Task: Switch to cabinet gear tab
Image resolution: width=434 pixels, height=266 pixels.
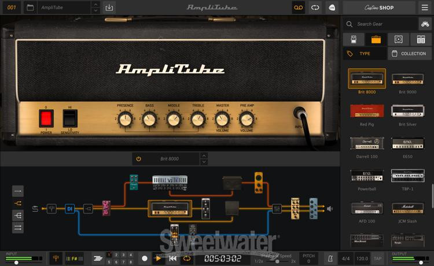Action: pyautogui.click(x=398, y=39)
